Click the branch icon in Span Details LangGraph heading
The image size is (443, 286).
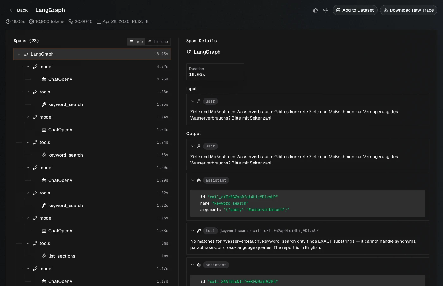(x=189, y=52)
